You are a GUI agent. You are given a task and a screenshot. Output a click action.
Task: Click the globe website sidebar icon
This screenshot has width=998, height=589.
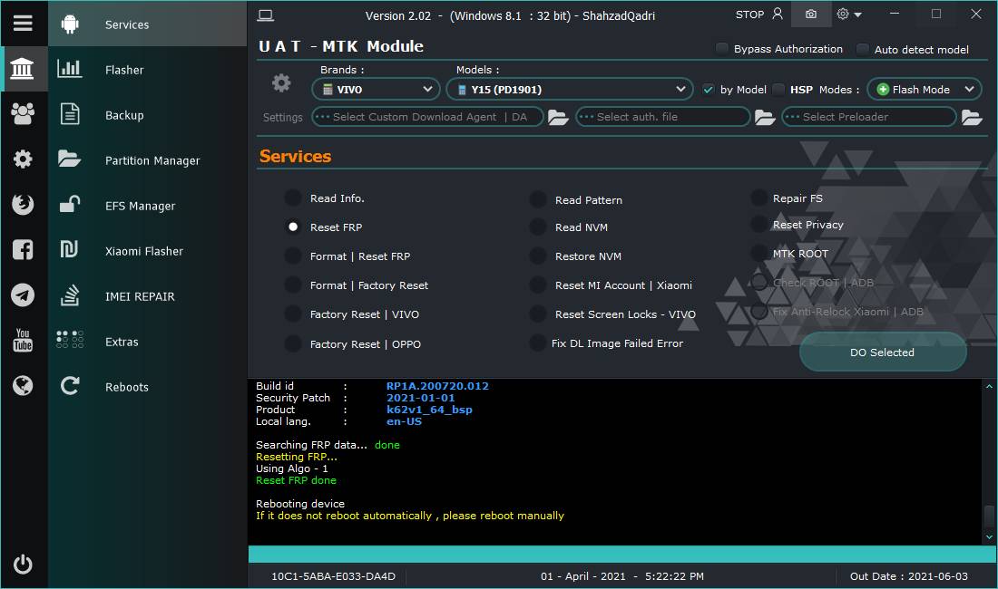23,385
